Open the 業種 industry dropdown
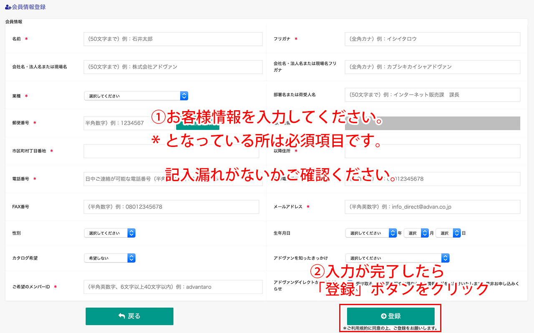 point(136,96)
